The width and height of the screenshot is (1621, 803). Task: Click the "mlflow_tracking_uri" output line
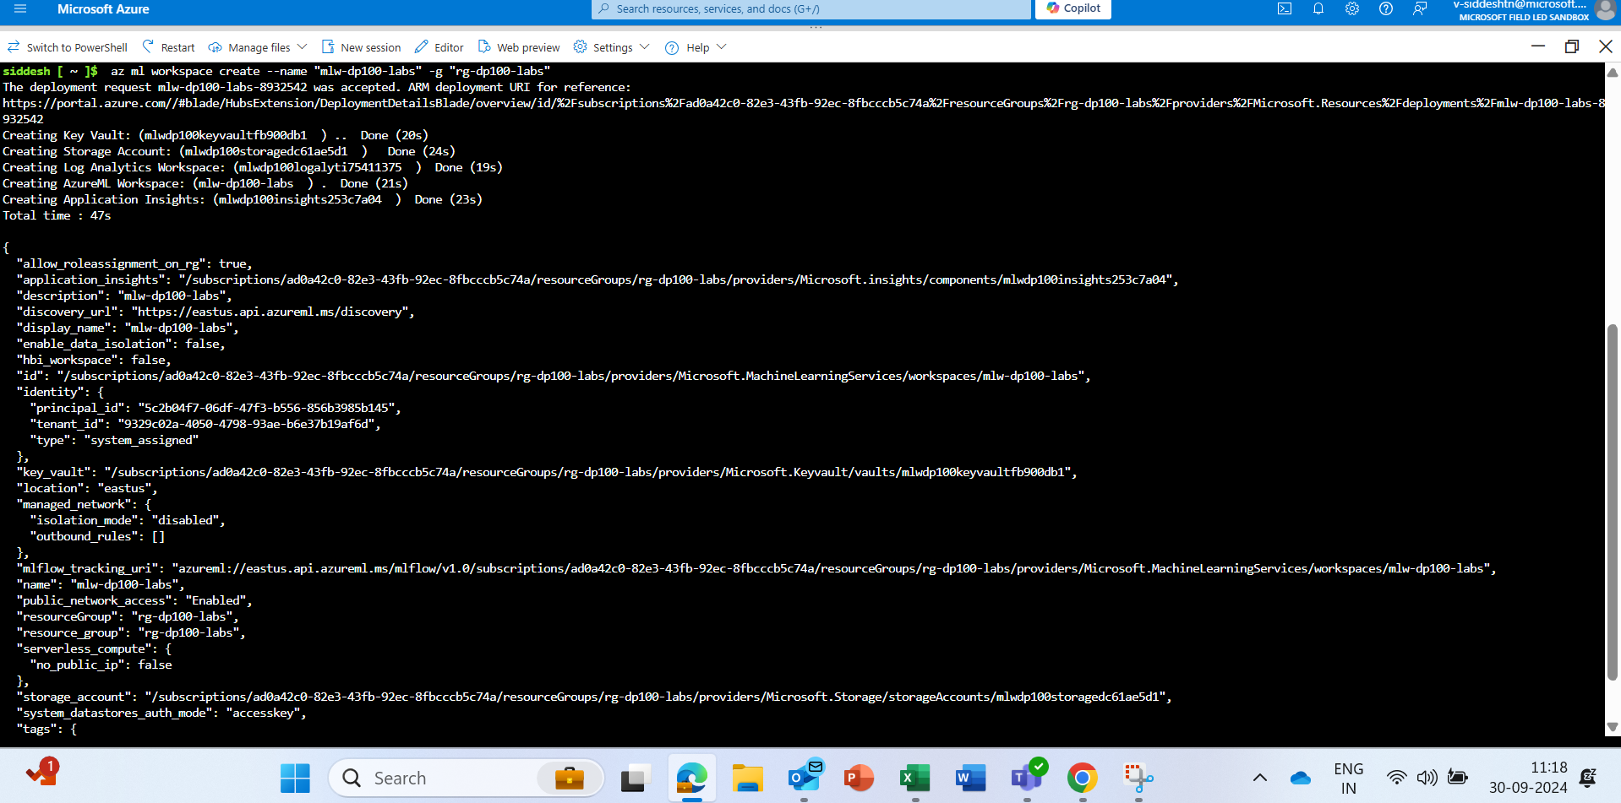(x=756, y=568)
